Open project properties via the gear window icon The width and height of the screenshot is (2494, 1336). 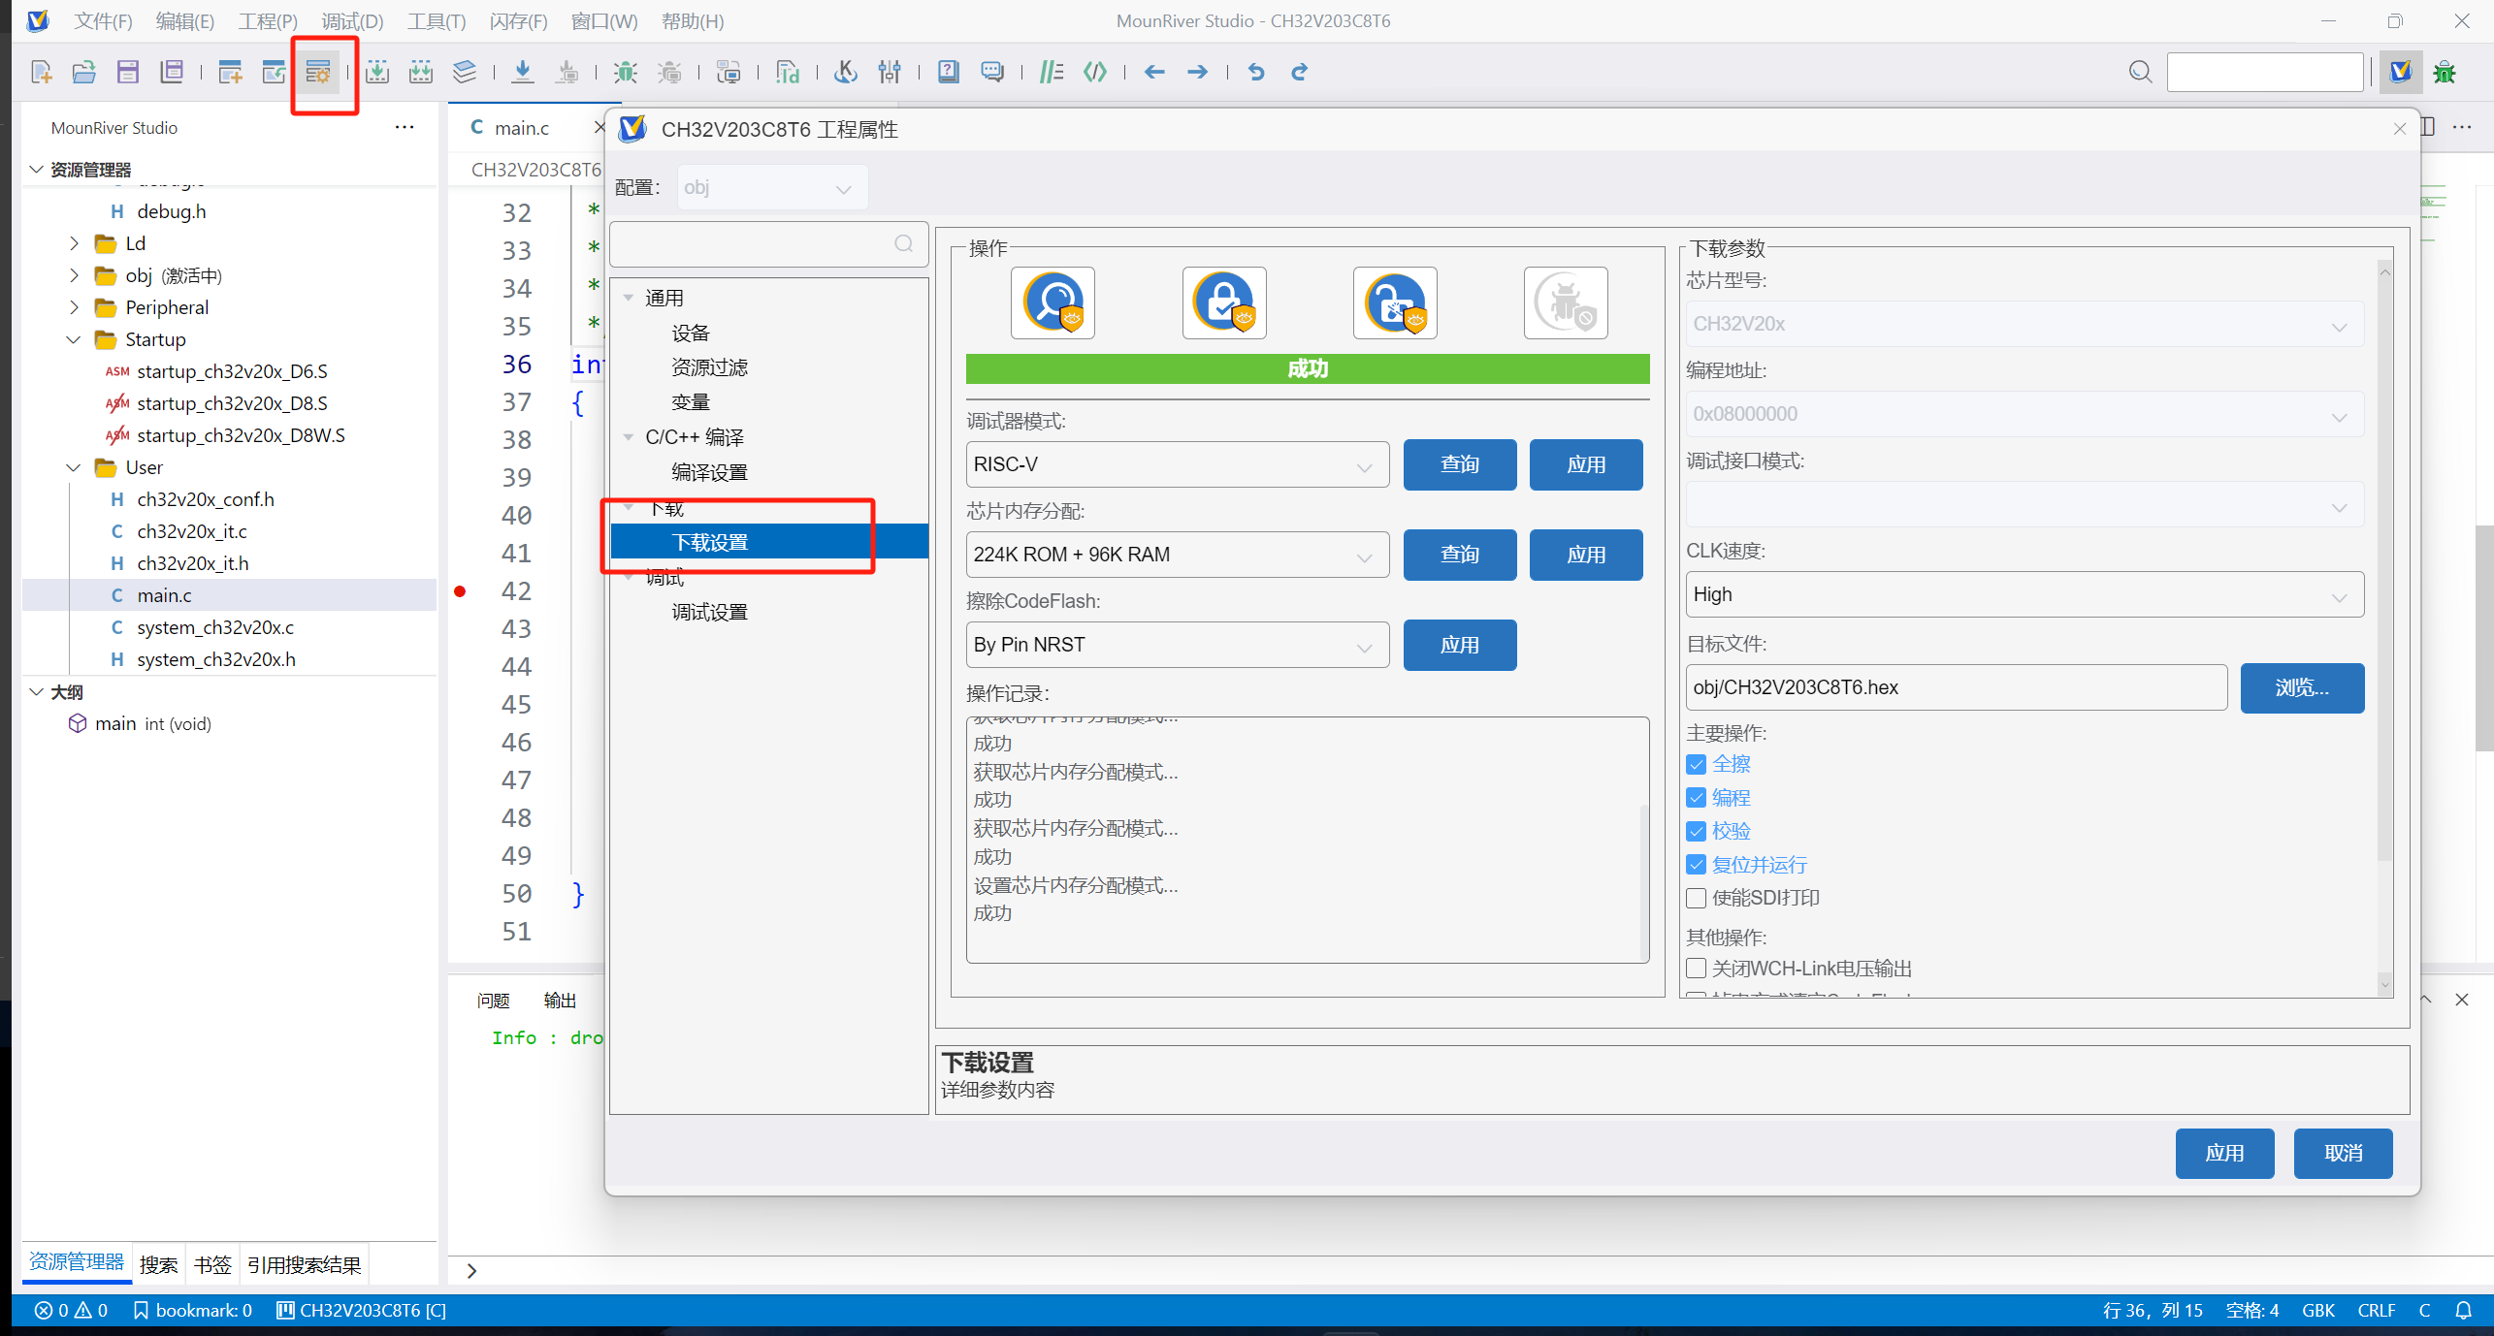[x=318, y=72]
